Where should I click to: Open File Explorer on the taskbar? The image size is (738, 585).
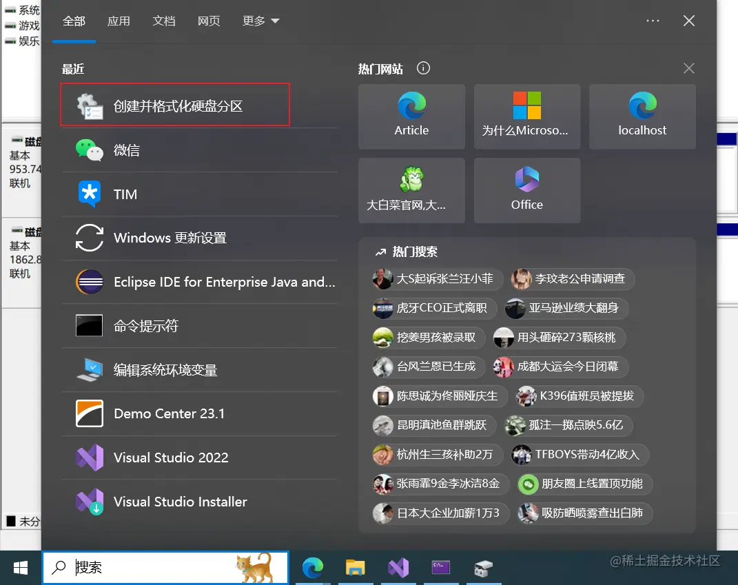(356, 568)
